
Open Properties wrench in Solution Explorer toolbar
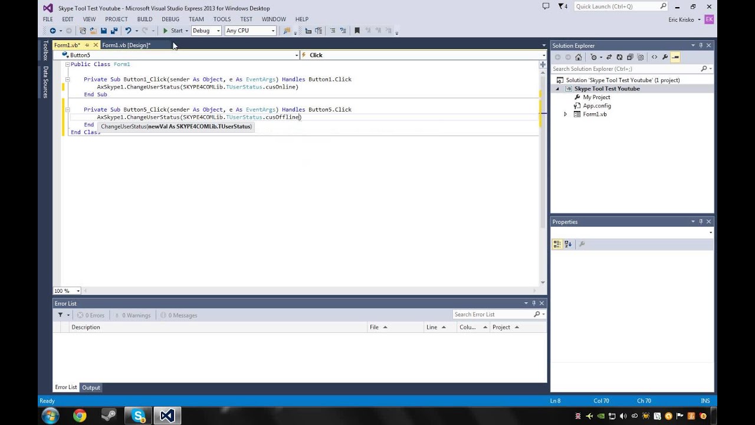point(665,57)
